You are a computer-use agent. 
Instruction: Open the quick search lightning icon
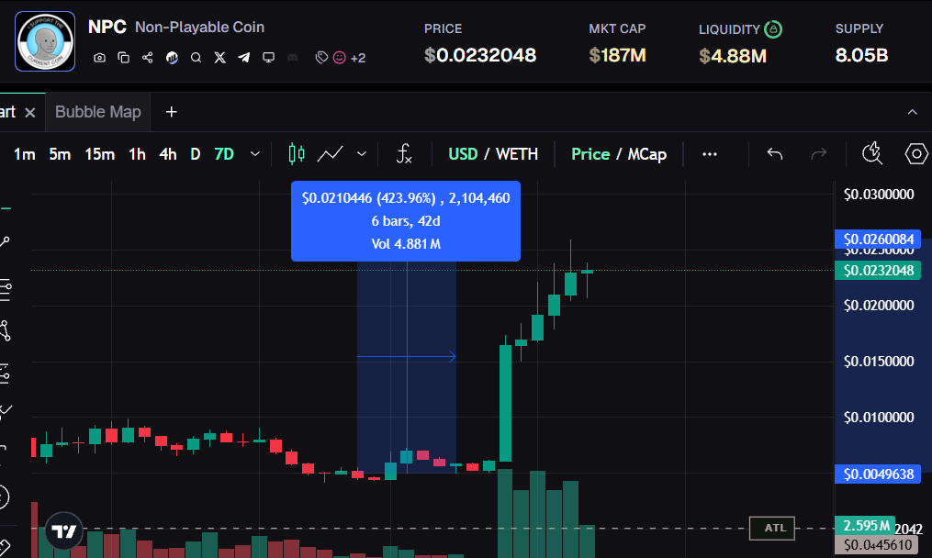pyautogui.click(x=872, y=153)
